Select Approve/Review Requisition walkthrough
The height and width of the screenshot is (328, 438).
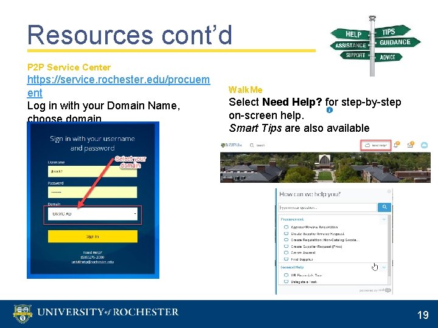click(315, 227)
